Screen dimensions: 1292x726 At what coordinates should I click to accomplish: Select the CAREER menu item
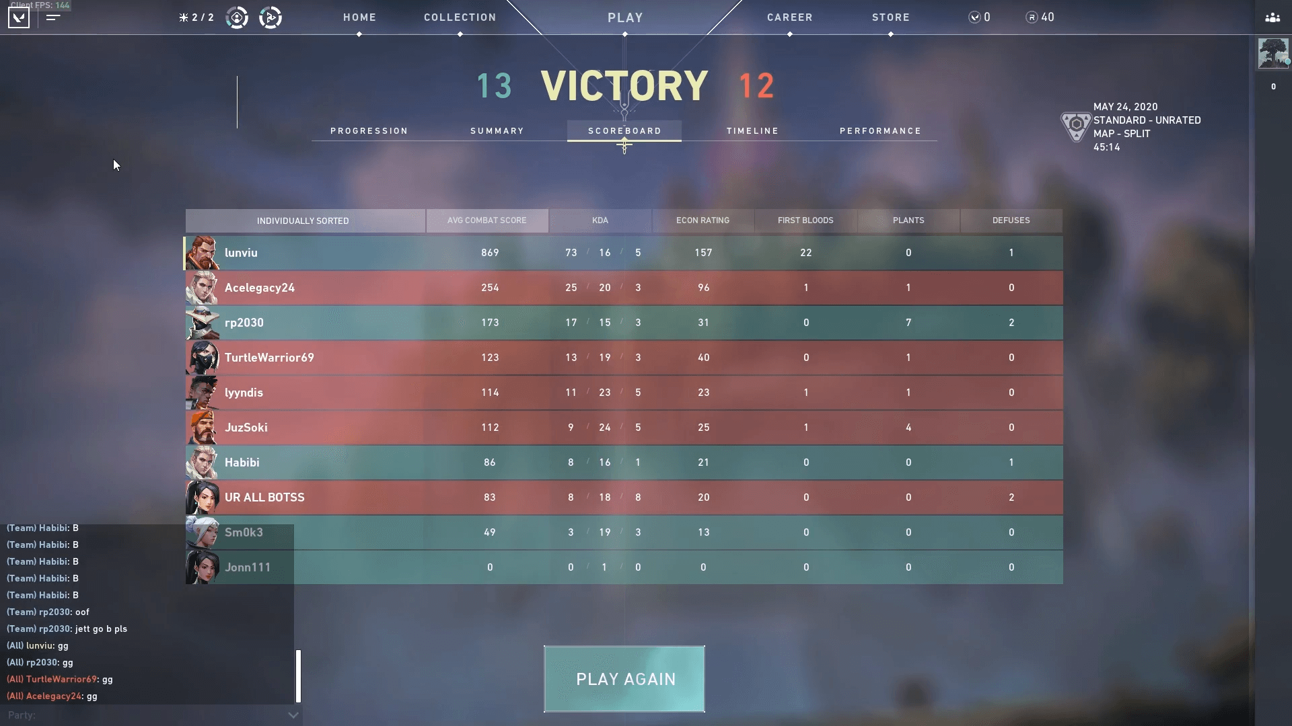[x=789, y=17]
